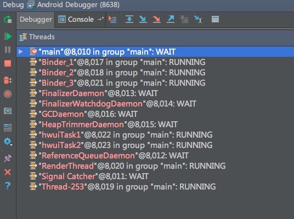Select the FinalizerWatchdogDaemon thread row

tap(155, 104)
